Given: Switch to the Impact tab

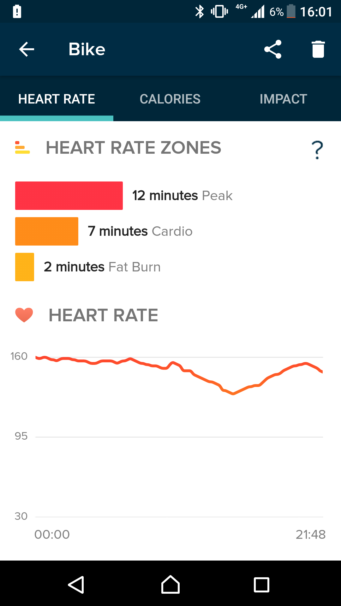Looking at the screenshot, I should pyautogui.click(x=283, y=99).
